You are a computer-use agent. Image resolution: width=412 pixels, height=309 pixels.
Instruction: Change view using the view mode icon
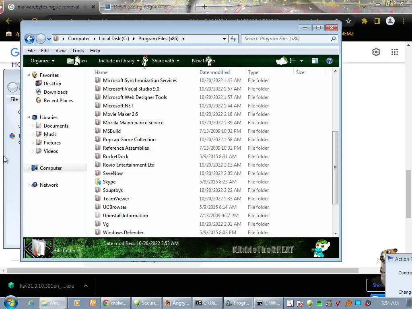pos(293,61)
